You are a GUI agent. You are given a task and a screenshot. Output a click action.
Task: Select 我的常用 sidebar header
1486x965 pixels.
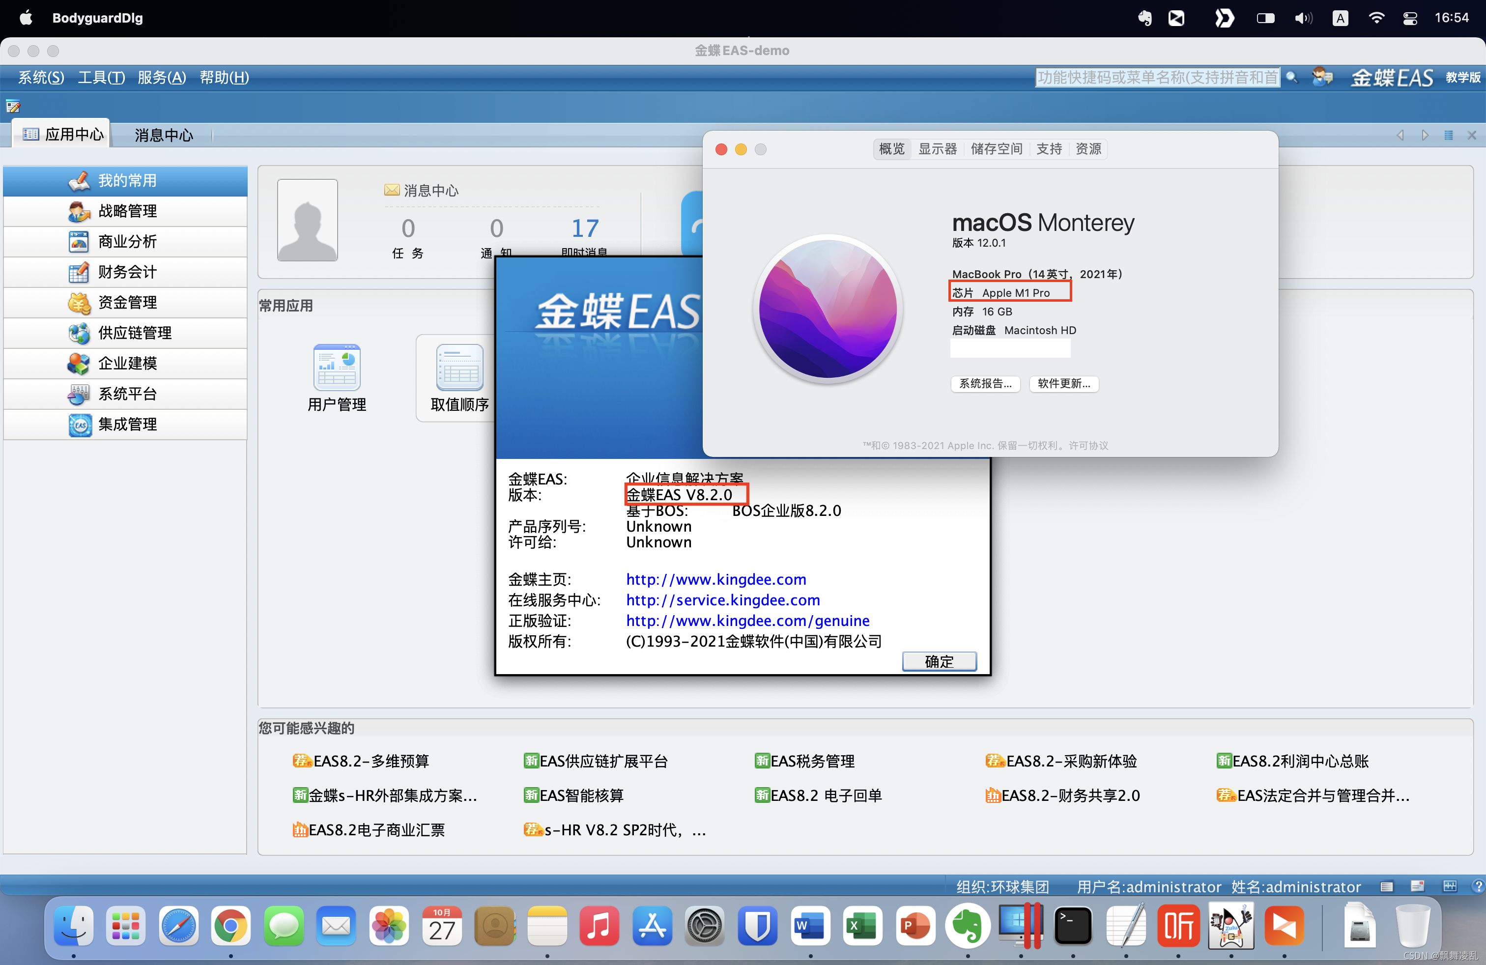pyautogui.click(x=125, y=181)
